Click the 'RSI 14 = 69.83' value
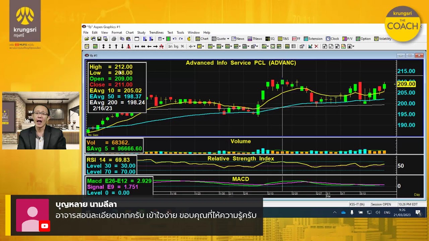This screenshot has width=429, height=241. coord(108,160)
